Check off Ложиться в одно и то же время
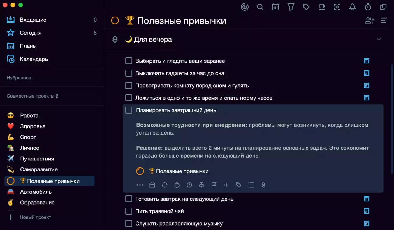Screen dimensions: 394x230 pos(129,98)
